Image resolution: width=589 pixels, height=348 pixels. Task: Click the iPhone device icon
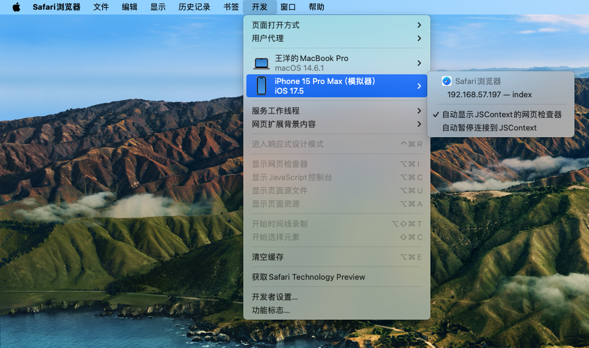click(262, 86)
